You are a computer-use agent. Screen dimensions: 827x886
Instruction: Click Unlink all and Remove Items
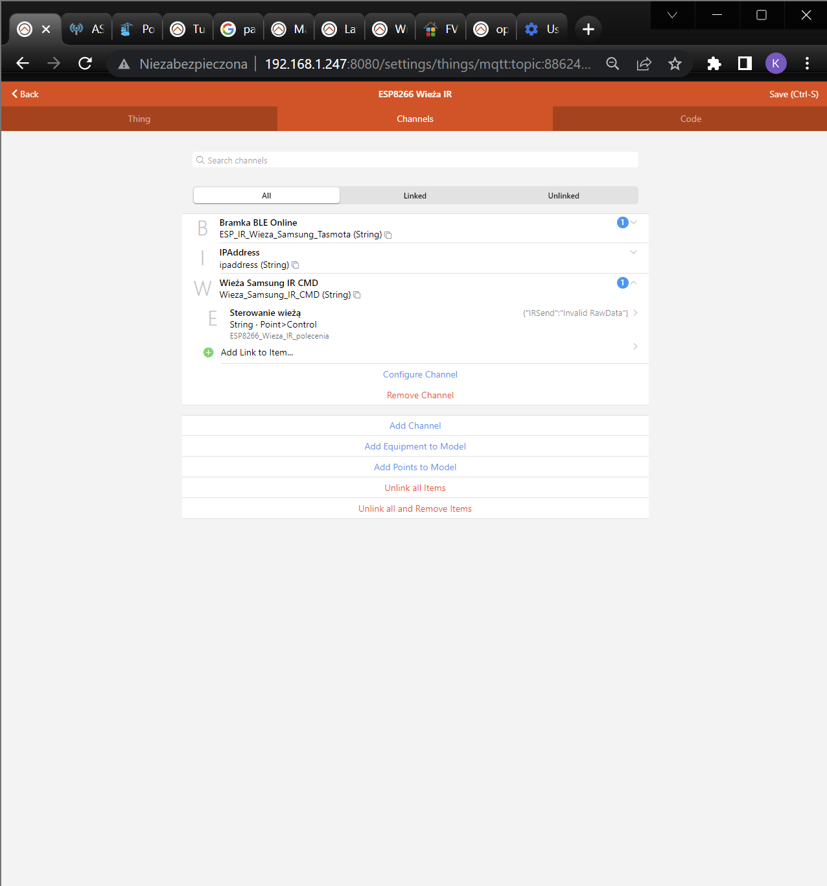click(415, 509)
